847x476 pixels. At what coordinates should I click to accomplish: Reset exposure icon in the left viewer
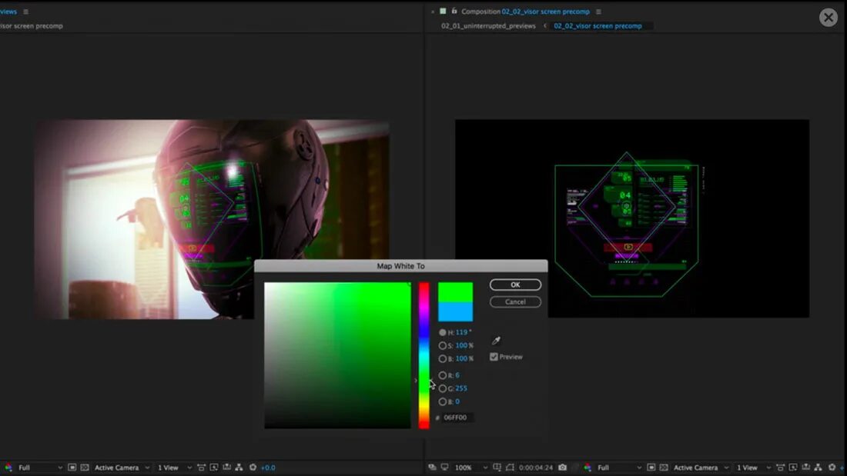click(x=253, y=468)
